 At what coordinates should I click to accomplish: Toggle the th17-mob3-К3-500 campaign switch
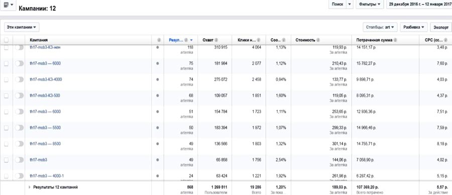[x=19, y=95]
